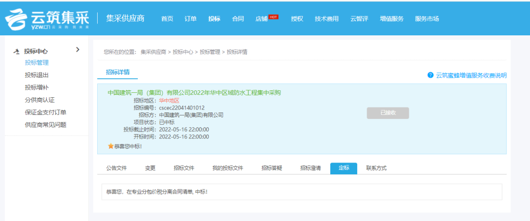Click the gavel icon beside 投标中心
The height and width of the screenshot is (221, 530).
point(16,52)
